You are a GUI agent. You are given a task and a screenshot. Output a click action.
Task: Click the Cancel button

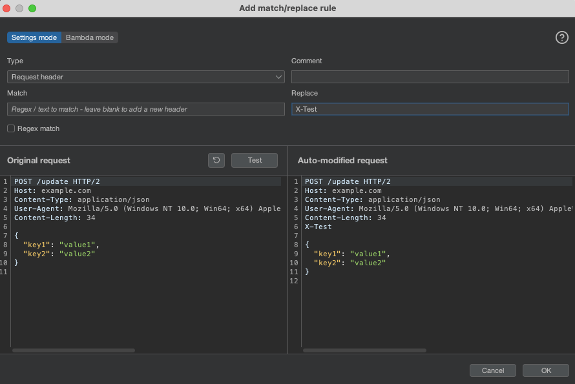coord(493,370)
